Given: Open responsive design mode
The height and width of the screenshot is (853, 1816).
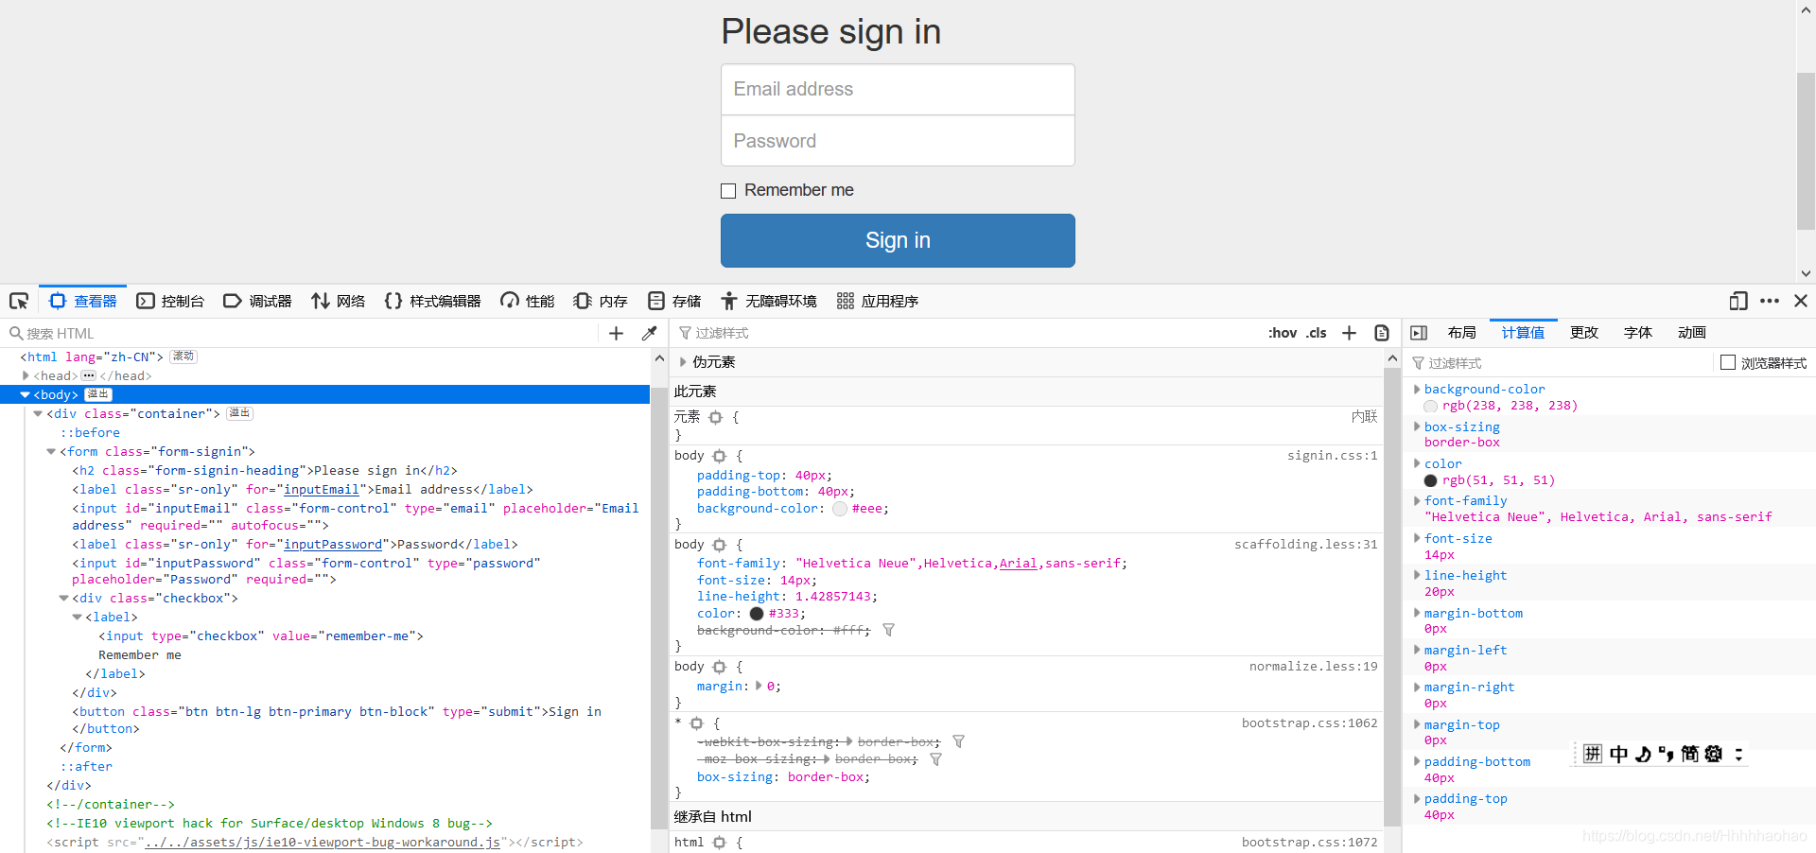Looking at the screenshot, I should (1737, 301).
